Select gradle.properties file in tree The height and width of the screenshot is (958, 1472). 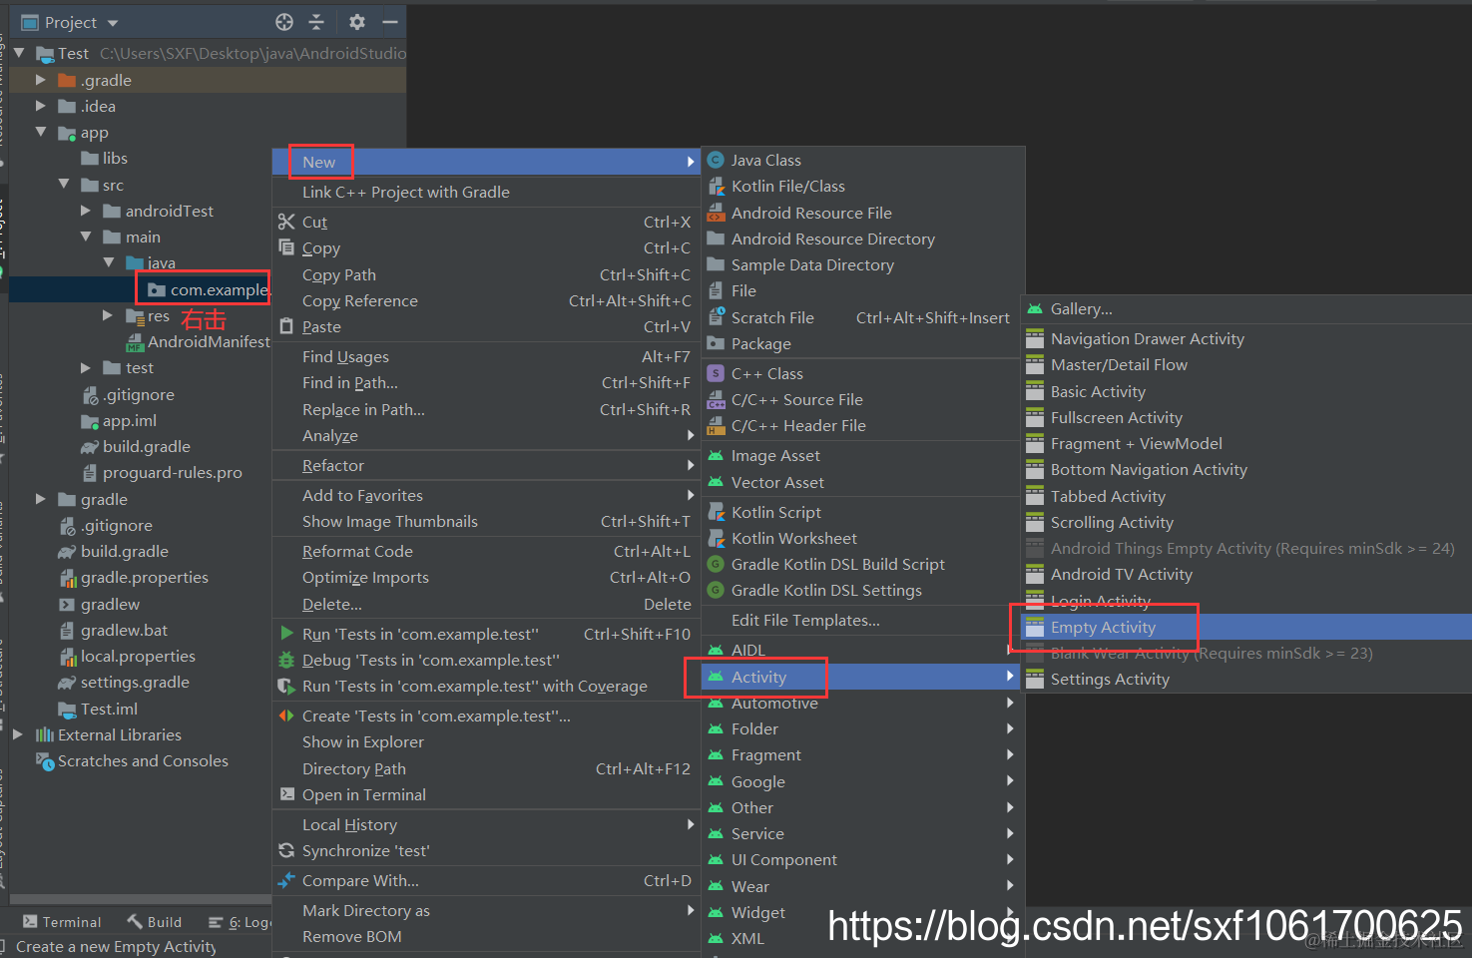[134, 578]
